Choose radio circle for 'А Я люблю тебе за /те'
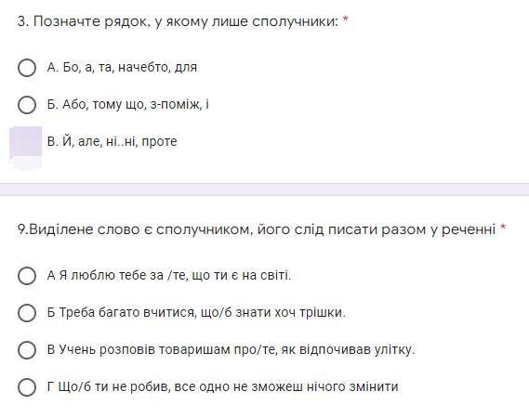Viewport: 529px width, 418px height. (27, 275)
